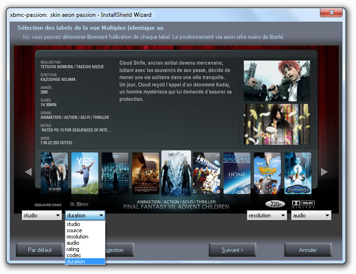Screen dimensions: 356x274
Task: Click the Yes Man movie poster
Action: coord(85,173)
